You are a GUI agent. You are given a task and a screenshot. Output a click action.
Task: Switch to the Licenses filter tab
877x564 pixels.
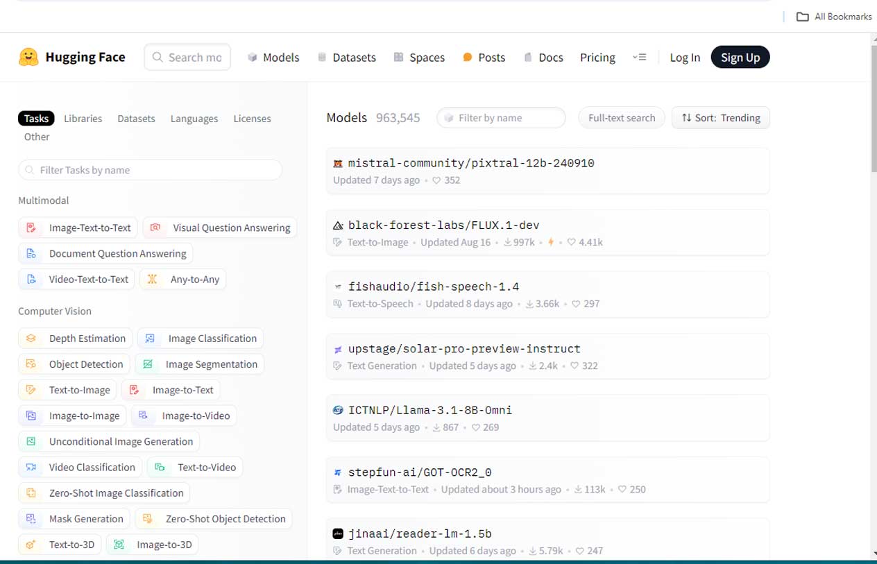[252, 119]
